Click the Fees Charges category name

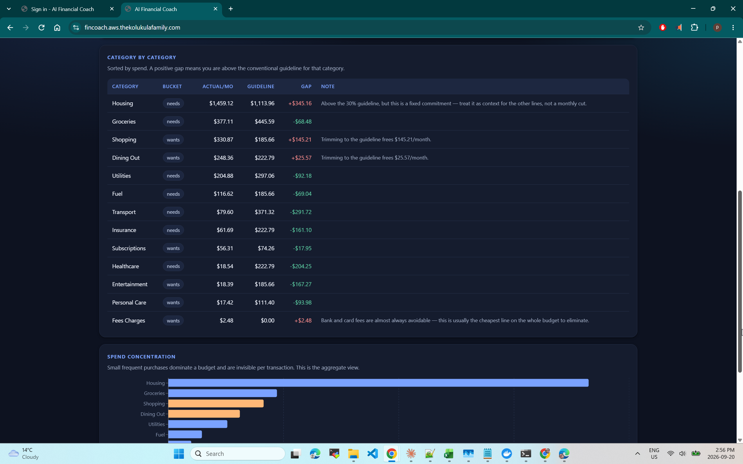[128, 320]
